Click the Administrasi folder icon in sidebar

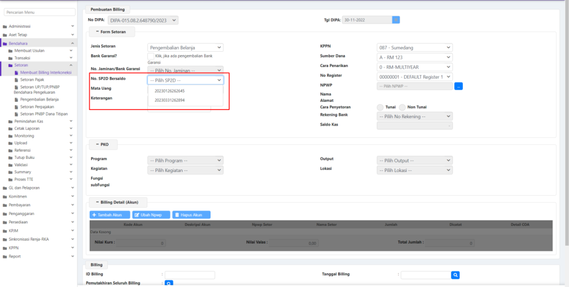coord(5,26)
